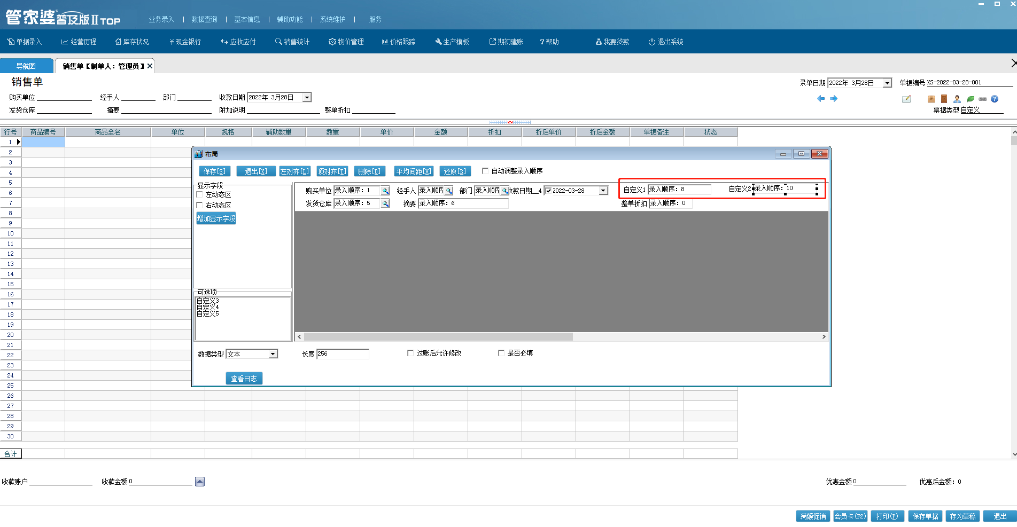Click the brown door icon
Viewport: 1017px width, 527px height.
[944, 99]
